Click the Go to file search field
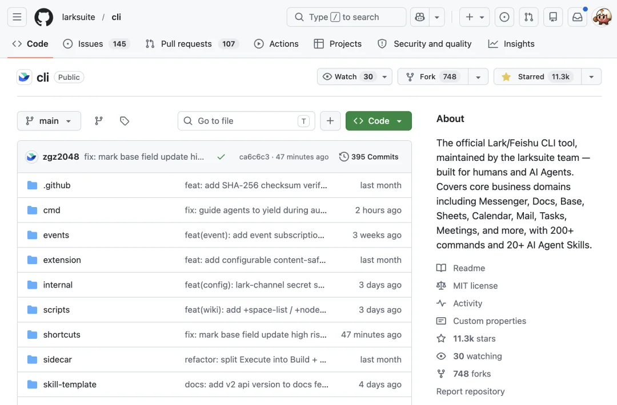 (246, 121)
